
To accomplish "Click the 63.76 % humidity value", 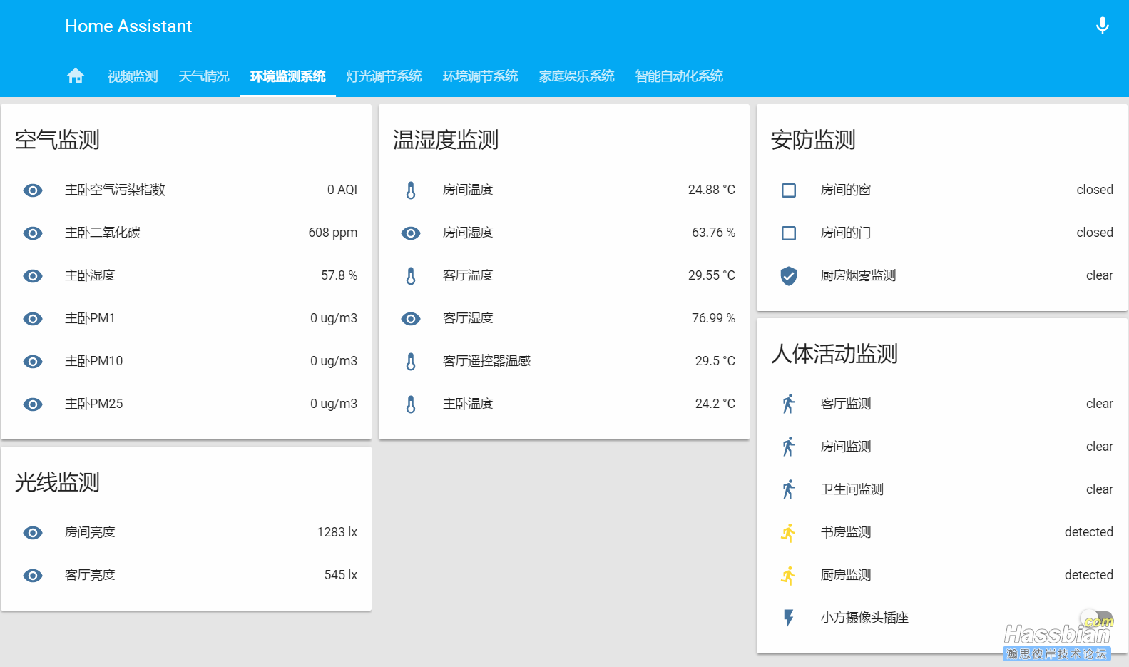I will coord(714,233).
